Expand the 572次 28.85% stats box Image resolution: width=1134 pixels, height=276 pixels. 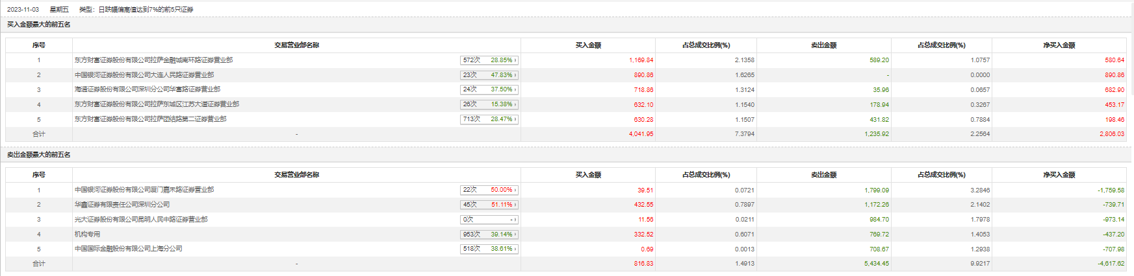click(x=489, y=60)
